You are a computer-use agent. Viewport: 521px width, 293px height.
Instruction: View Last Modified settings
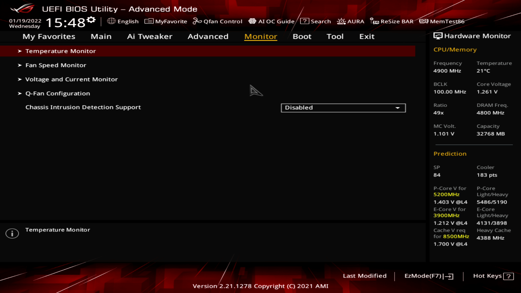365,275
